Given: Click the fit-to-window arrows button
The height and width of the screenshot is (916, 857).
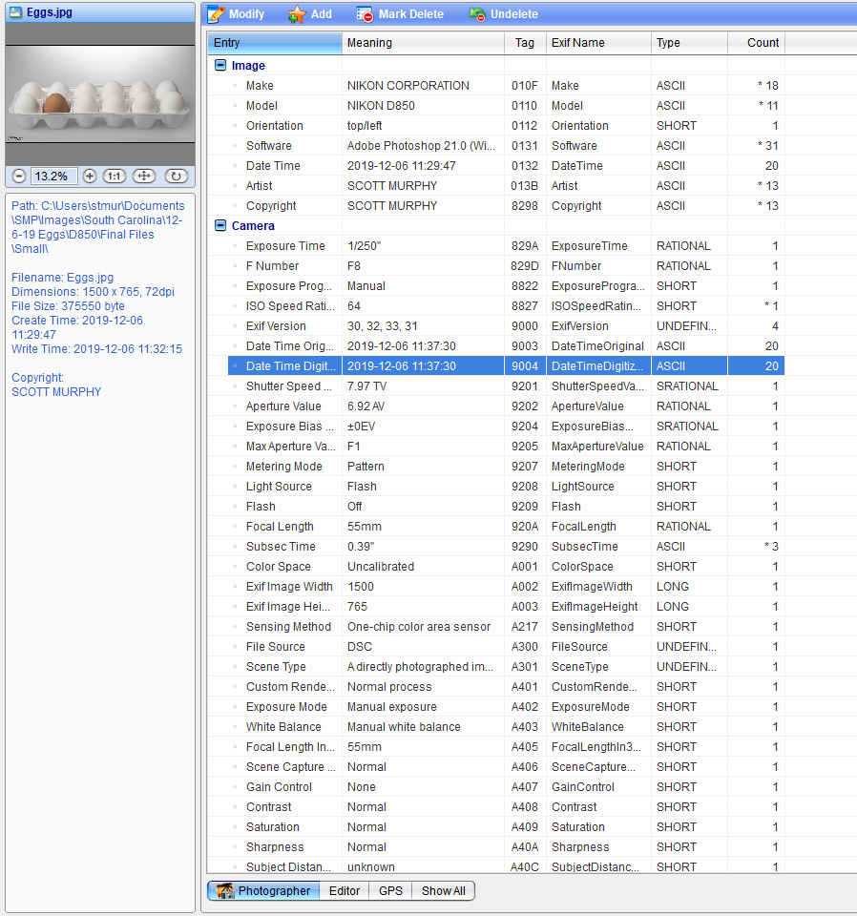Looking at the screenshot, I should 144,176.
